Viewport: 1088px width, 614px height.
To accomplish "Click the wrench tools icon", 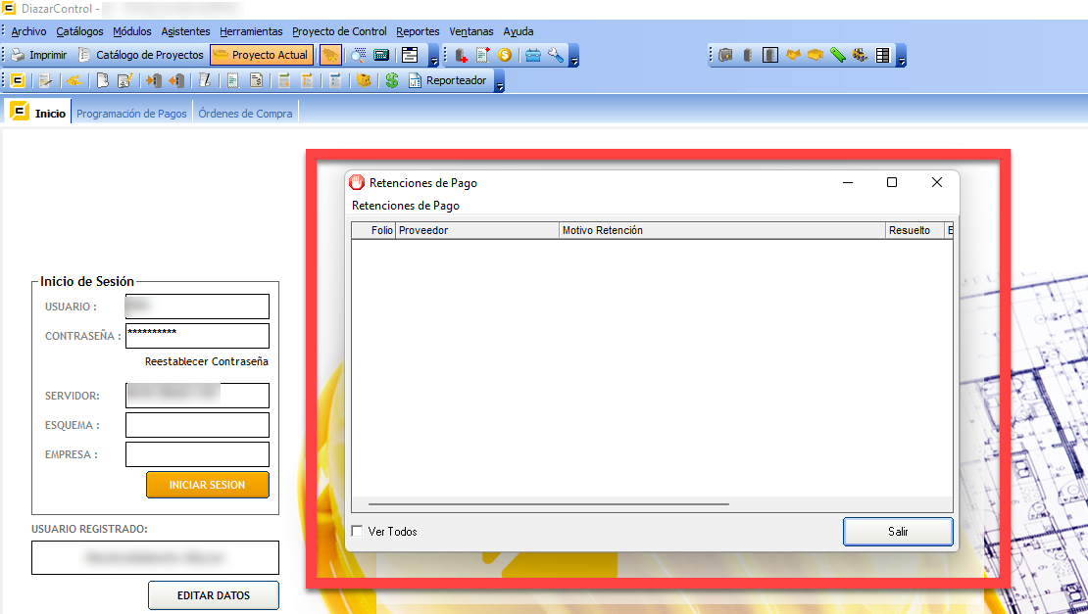I will tap(556, 55).
